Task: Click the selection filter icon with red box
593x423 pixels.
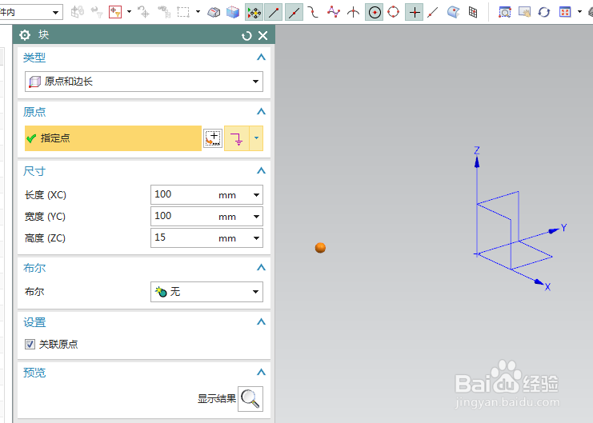Action: (115, 13)
